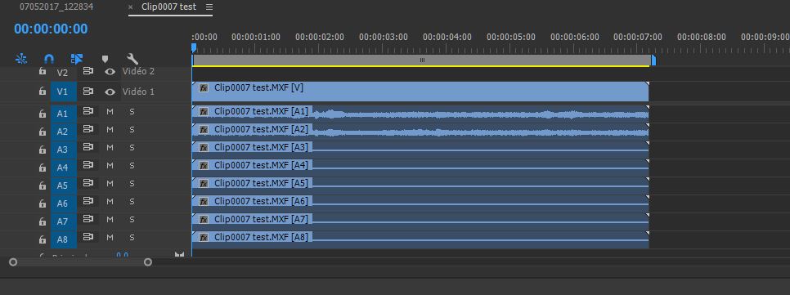Click the timeline zoom scroll bar handle on the right
The image size is (790, 295).
coord(148,262)
